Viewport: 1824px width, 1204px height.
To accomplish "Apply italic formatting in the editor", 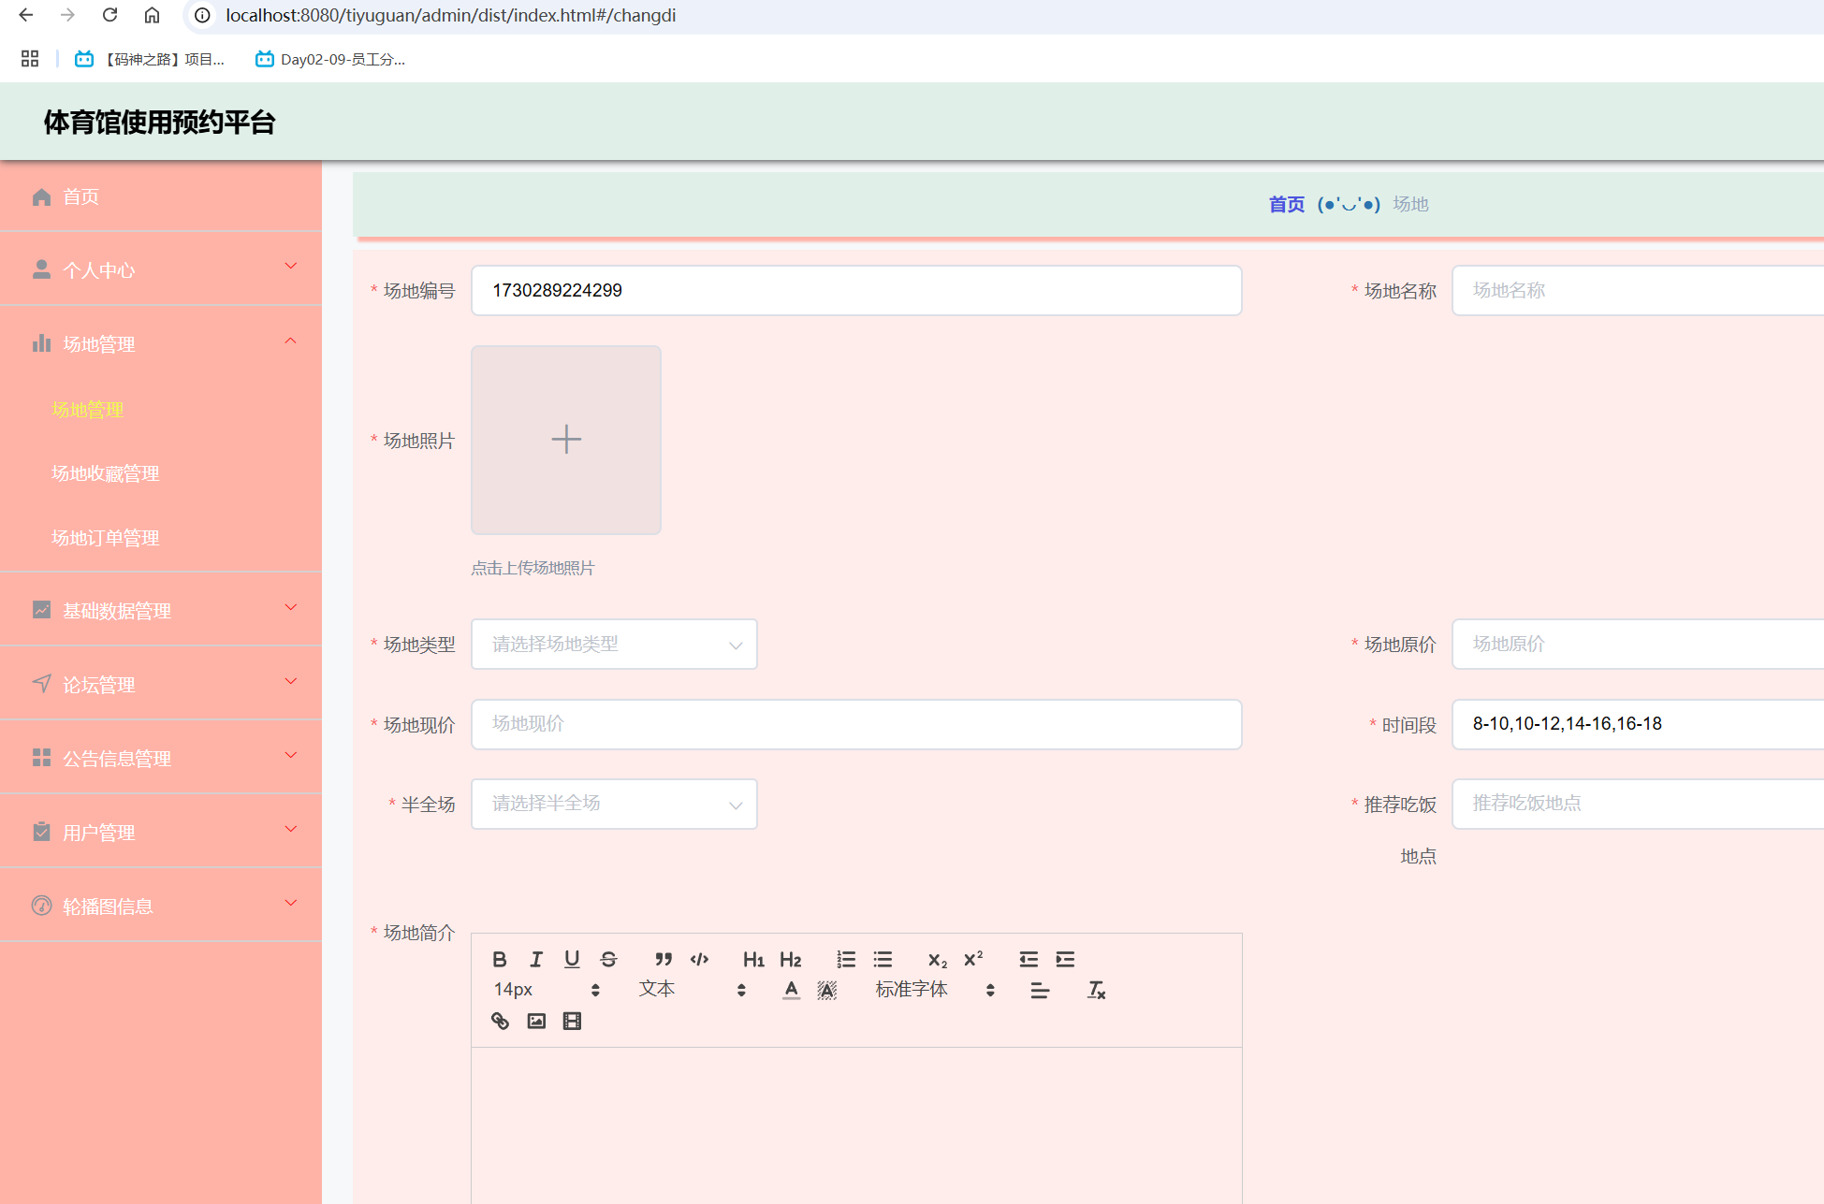I will pos(536,959).
